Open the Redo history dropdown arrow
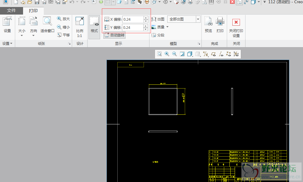The width and height of the screenshot is (303, 182). (88, 2)
